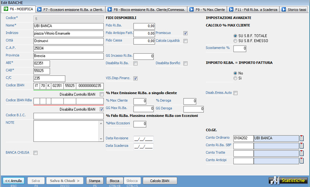
Task: Click into the Codice B.I.C. field
Action: pyautogui.click(x=69, y=116)
